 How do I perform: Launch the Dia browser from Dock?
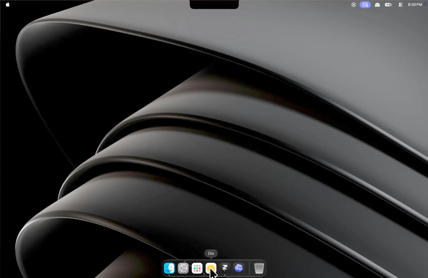tap(211, 268)
